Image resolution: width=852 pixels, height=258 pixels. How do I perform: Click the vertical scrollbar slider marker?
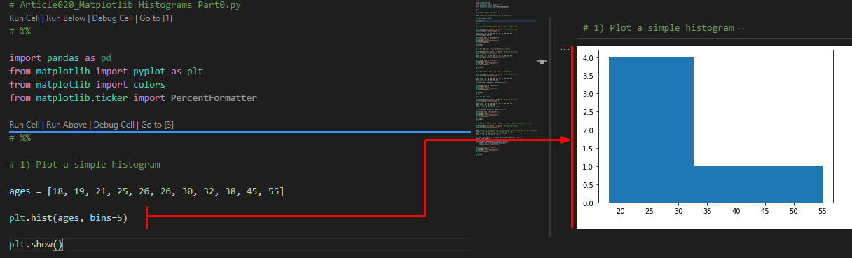point(541,62)
